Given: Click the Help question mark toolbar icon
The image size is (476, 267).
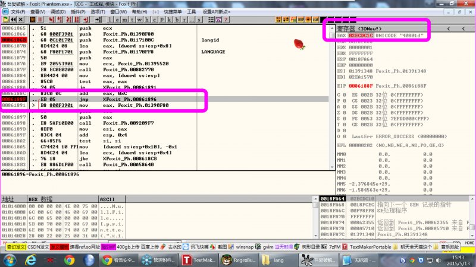Looking at the screenshot, I should (x=226, y=20).
